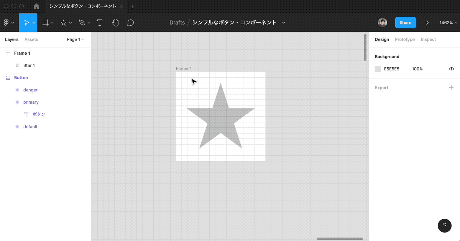Click the Share button

405,23
